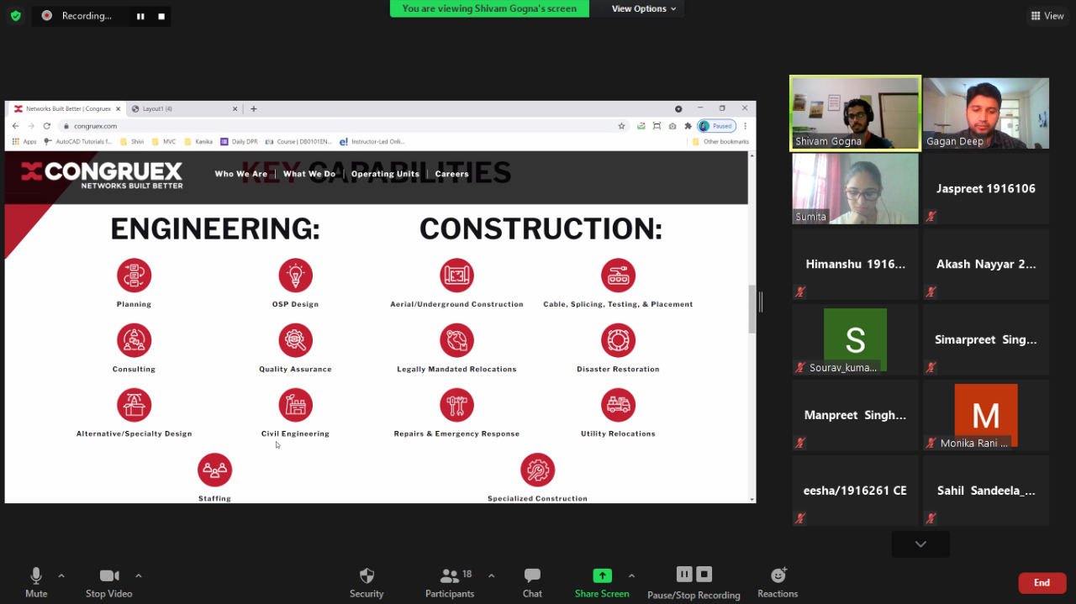Click the Planning capability icon
Viewport: 1076px width, 604px height.
pos(134,276)
